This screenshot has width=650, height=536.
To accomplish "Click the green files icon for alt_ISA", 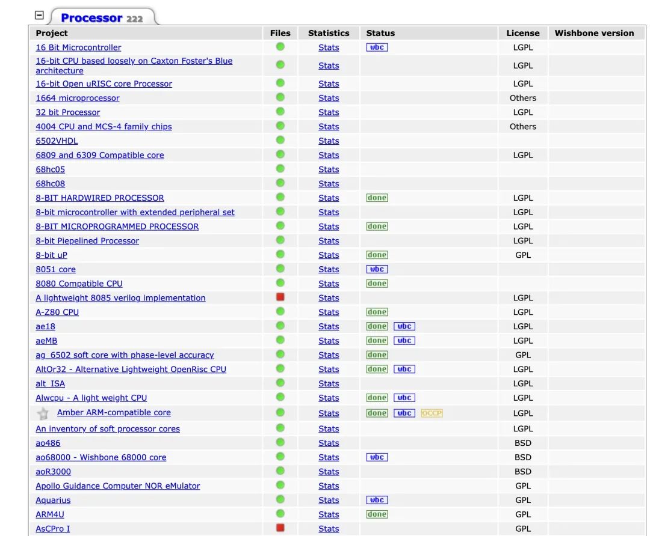I will coord(280,383).
